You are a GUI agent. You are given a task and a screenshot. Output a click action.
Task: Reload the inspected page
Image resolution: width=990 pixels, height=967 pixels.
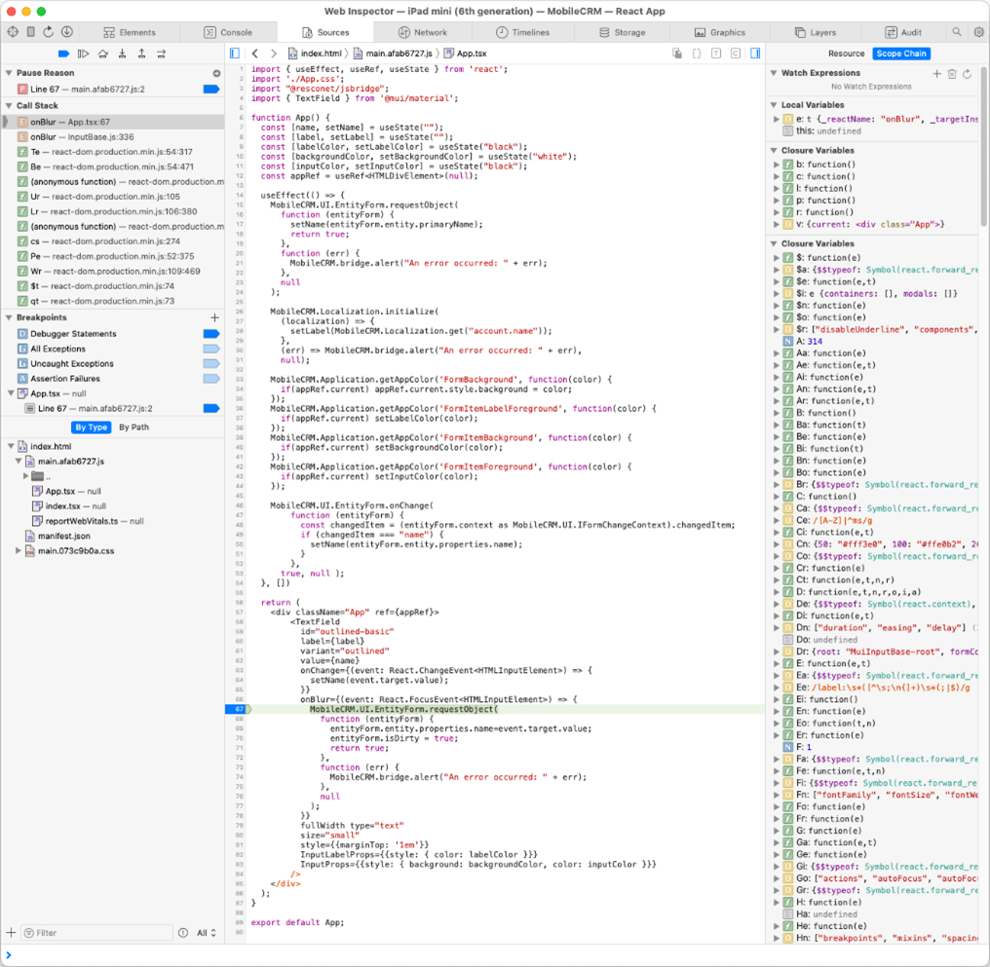[x=48, y=31]
